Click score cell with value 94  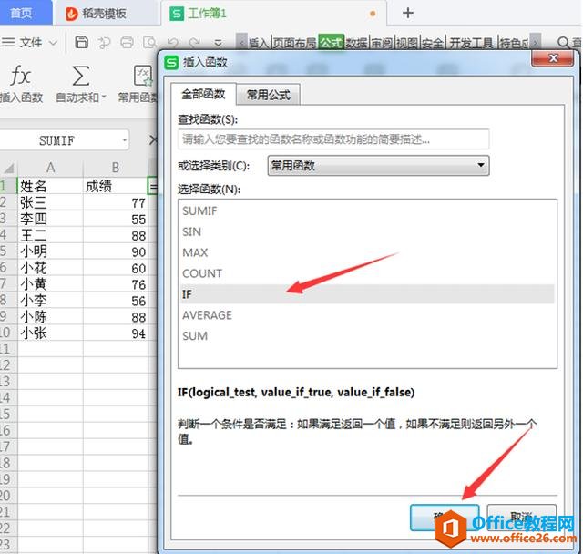(x=116, y=333)
